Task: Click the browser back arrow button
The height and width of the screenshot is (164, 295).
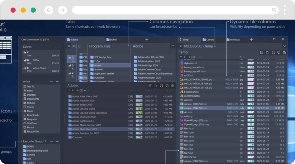Action: [x=49, y=10]
